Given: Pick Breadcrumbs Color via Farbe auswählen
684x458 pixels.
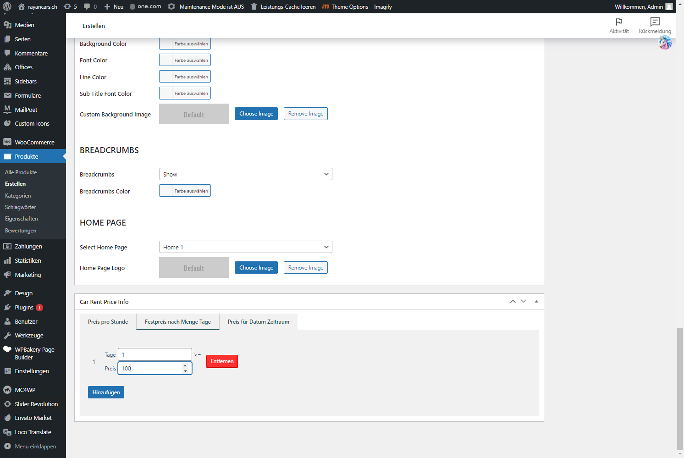Looking at the screenshot, I should 185,191.
